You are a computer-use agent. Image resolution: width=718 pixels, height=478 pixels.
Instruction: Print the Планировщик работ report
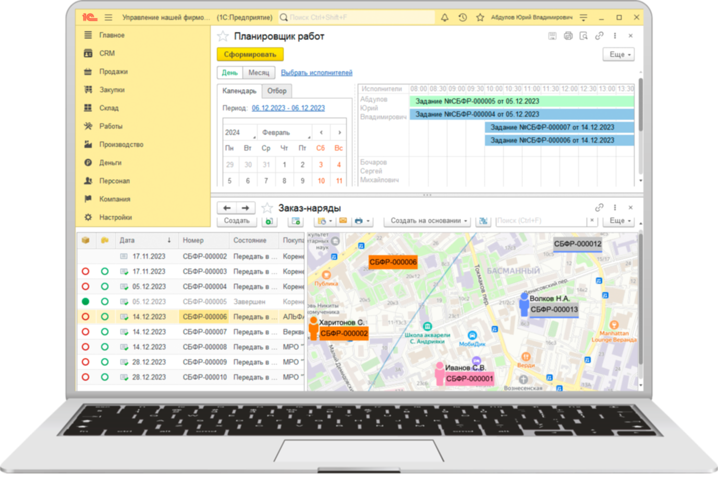click(x=568, y=36)
